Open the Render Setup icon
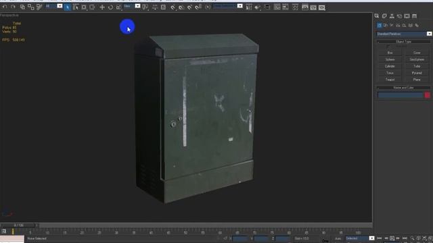This screenshot has width=433, height=243. coord(305,7)
